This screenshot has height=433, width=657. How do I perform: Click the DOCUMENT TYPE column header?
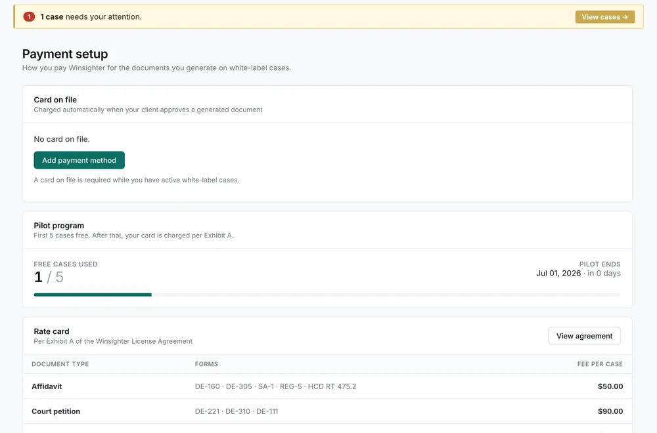click(x=60, y=364)
